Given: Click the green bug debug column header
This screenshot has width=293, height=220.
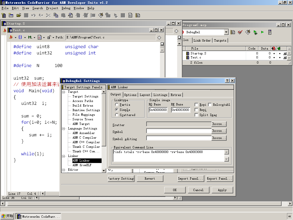Looking at the screenshot, I should click(279, 48).
